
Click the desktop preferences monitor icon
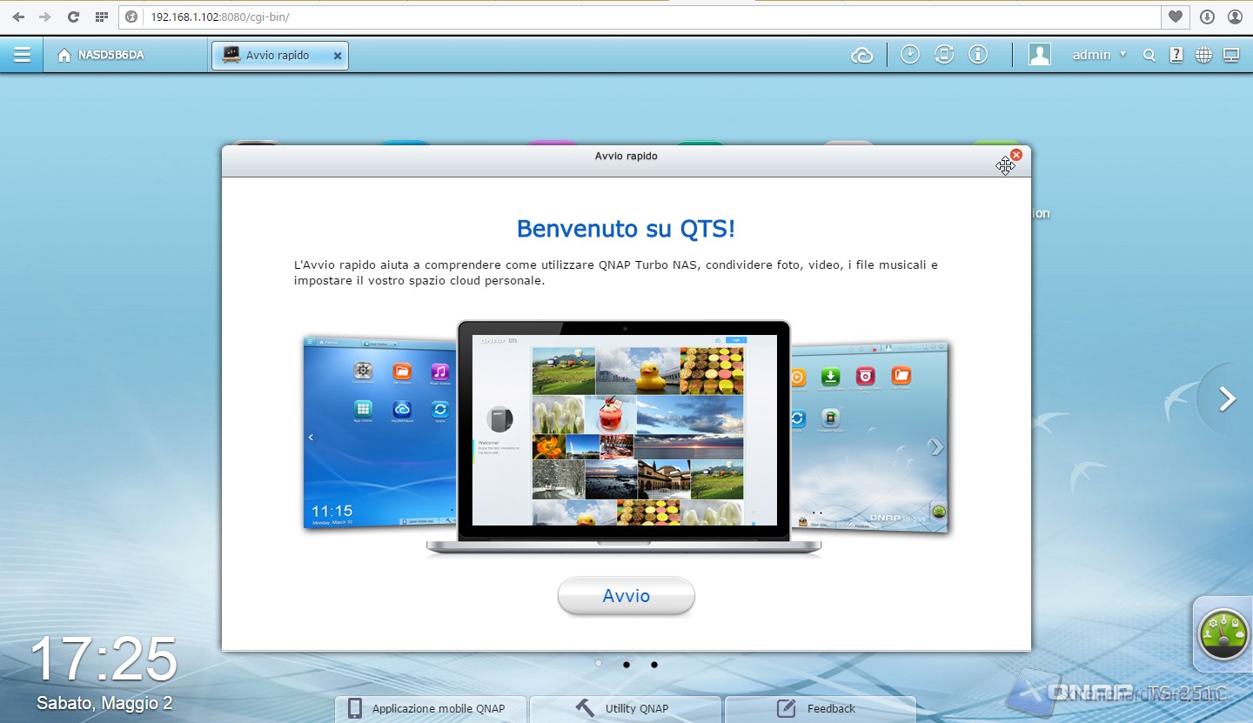pos(1230,56)
